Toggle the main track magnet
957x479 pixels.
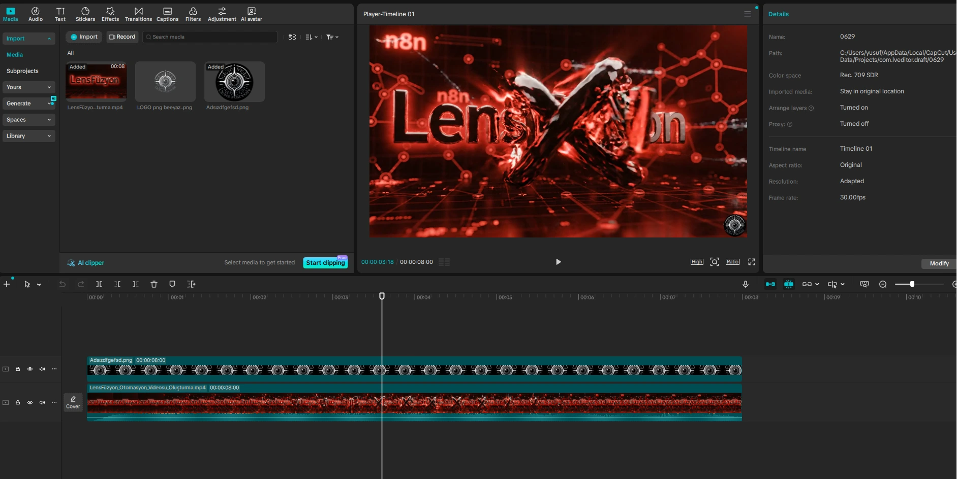(770, 284)
